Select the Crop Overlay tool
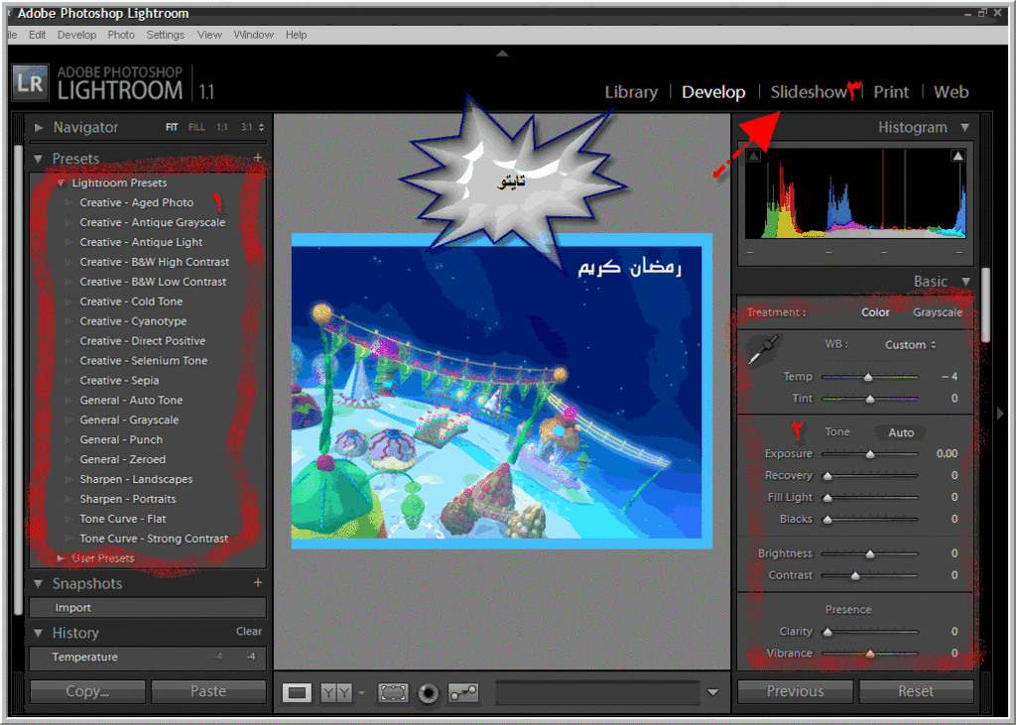Viewport: 1016px width, 725px height. (393, 692)
